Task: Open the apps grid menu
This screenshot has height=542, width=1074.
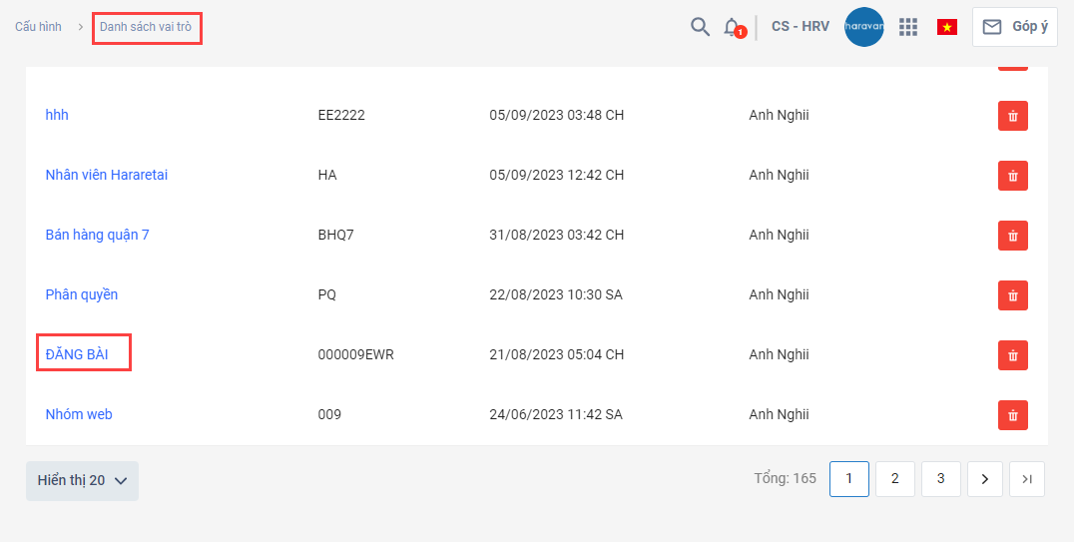Action: click(x=907, y=27)
